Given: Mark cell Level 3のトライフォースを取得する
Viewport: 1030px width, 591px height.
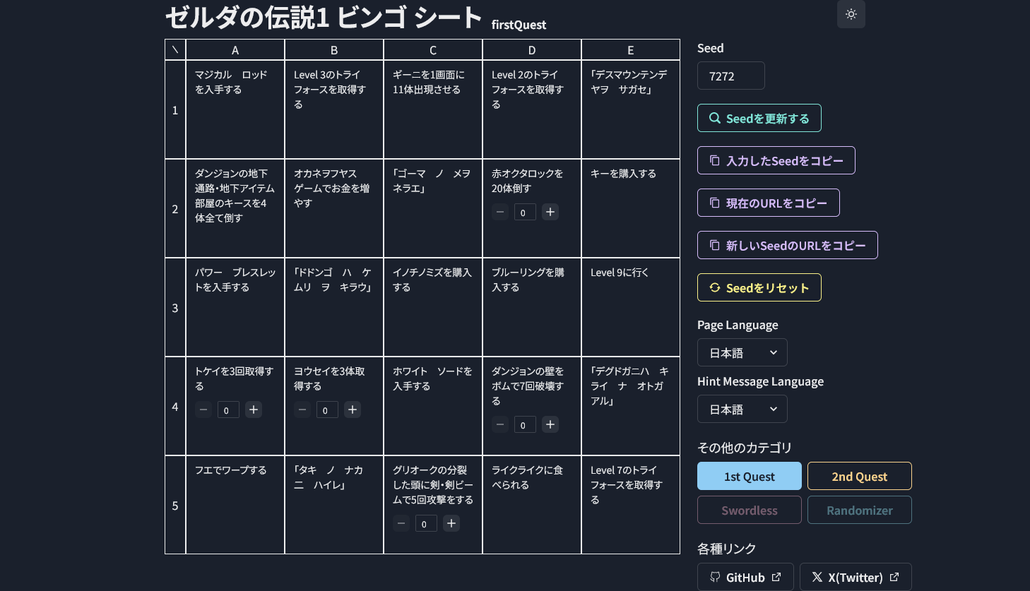Looking at the screenshot, I should click(x=334, y=109).
